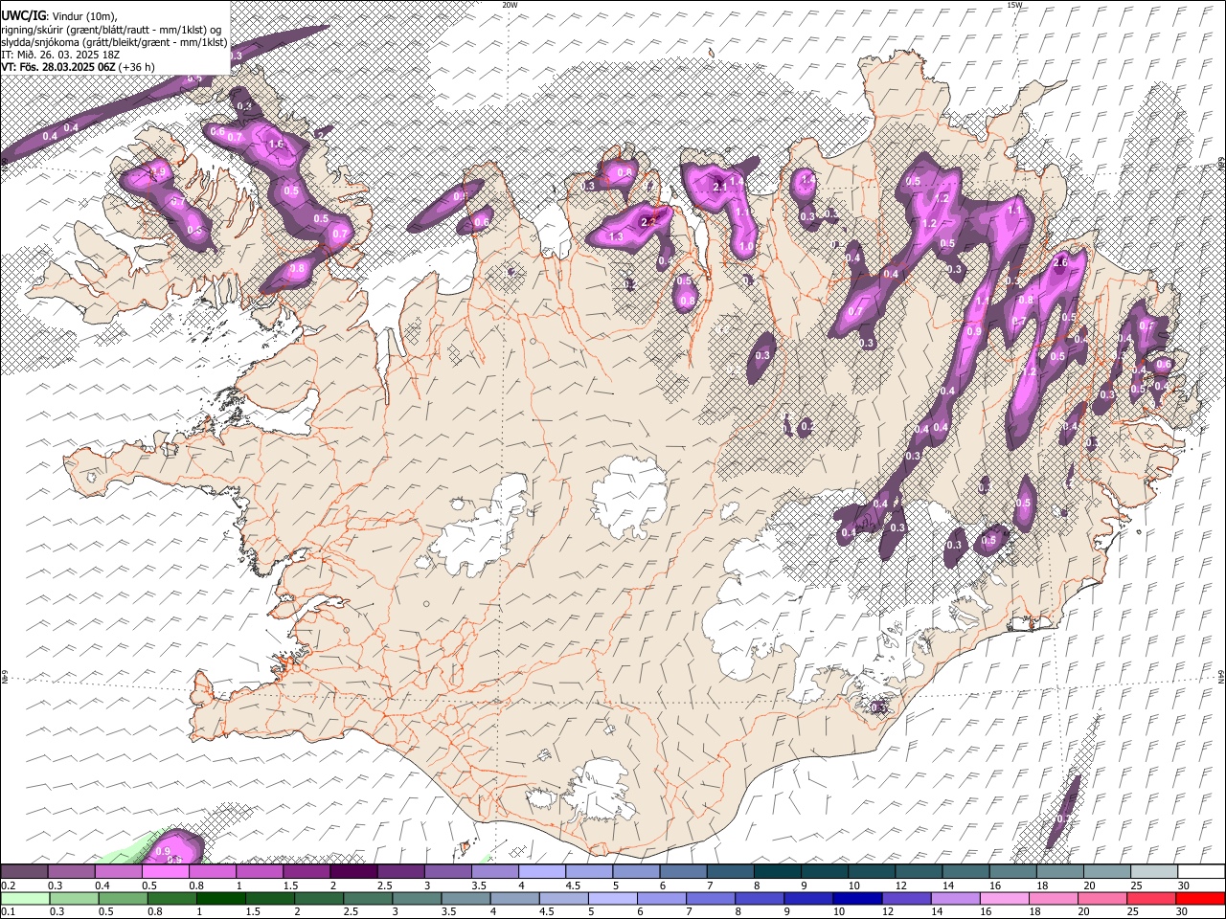Screen dimensions: 1226x919
Task: Click the '15W' longitude label at the top edge
Action: [x=1015, y=5]
